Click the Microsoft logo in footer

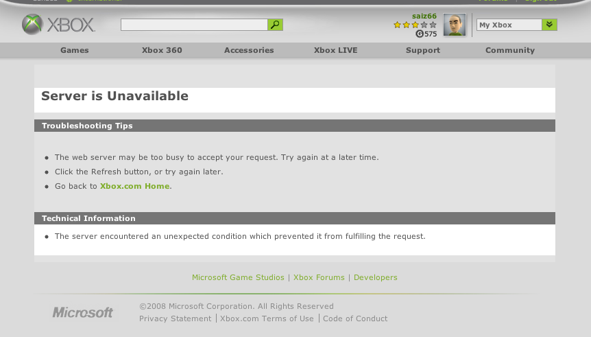click(x=82, y=312)
